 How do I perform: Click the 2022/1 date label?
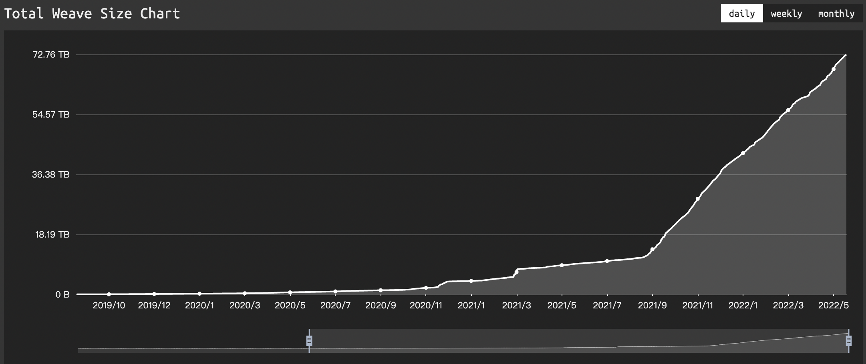pos(743,306)
